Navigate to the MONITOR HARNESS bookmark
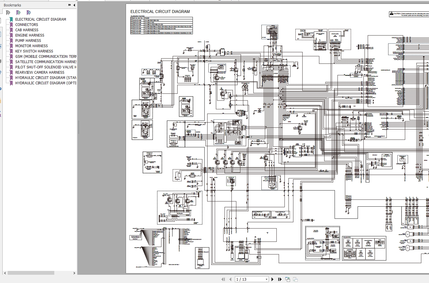The height and width of the screenshot is (283, 429). 32,46
